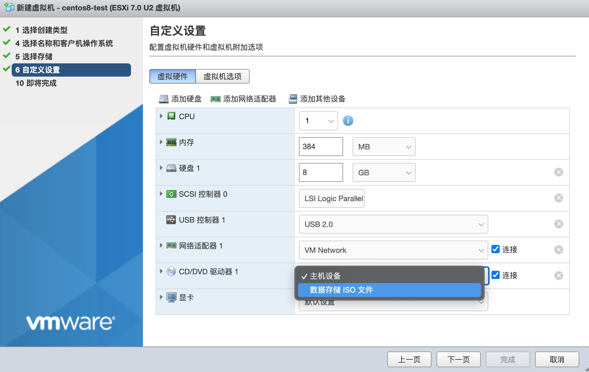
Task: Go to step 5 选择存储
Action: coord(34,56)
